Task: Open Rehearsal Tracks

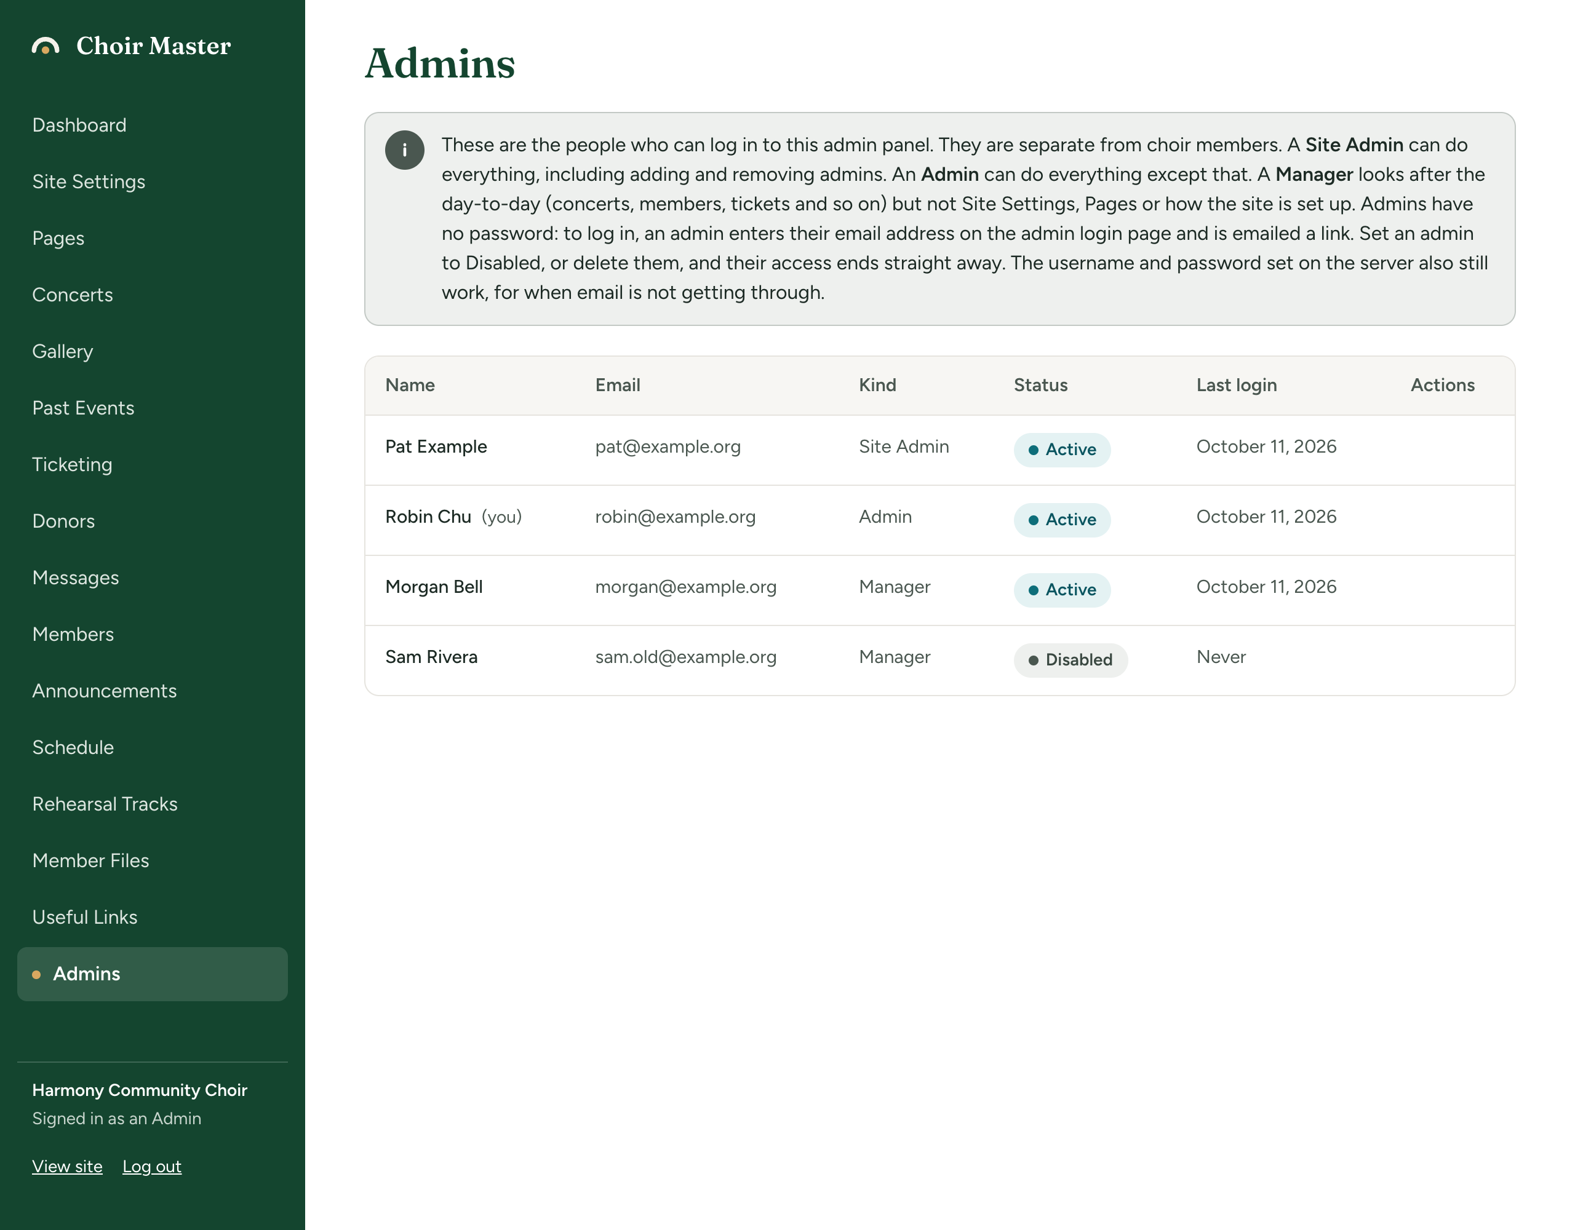Action: tap(105, 804)
